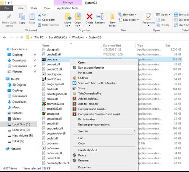Choose Pin to taskbar entry

pyautogui.click(x=104, y=119)
